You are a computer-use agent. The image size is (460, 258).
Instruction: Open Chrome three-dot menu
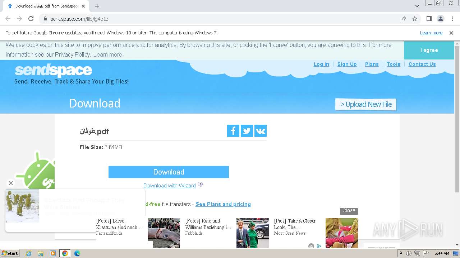[x=452, y=19]
